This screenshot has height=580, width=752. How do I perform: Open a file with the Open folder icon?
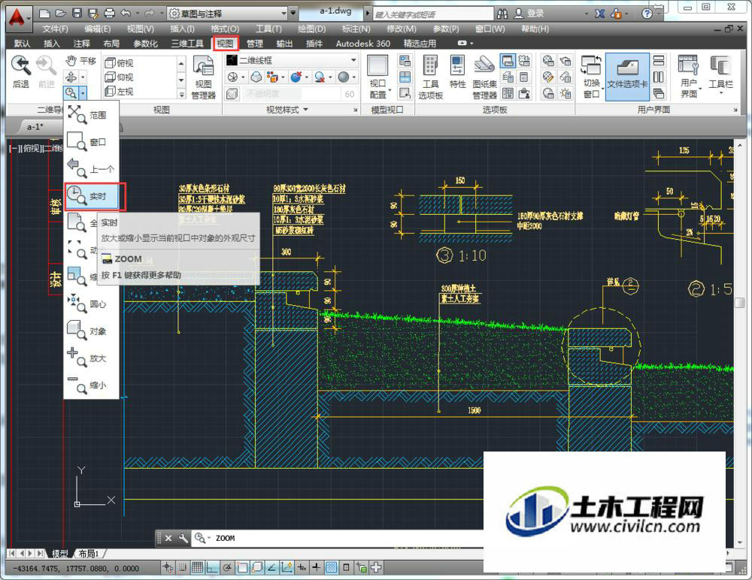(60, 14)
